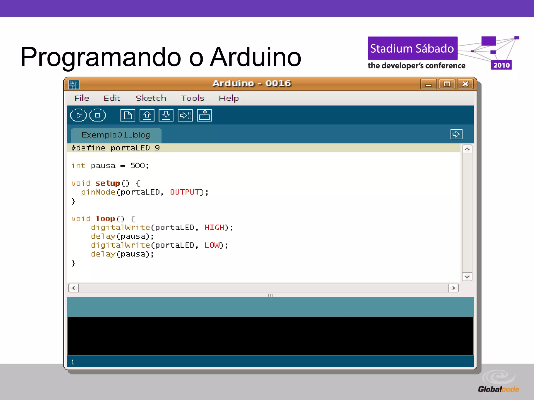Click the horizontal scrollbar right arrow
The width and height of the screenshot is (534, 400).
[x=453, y=288]
